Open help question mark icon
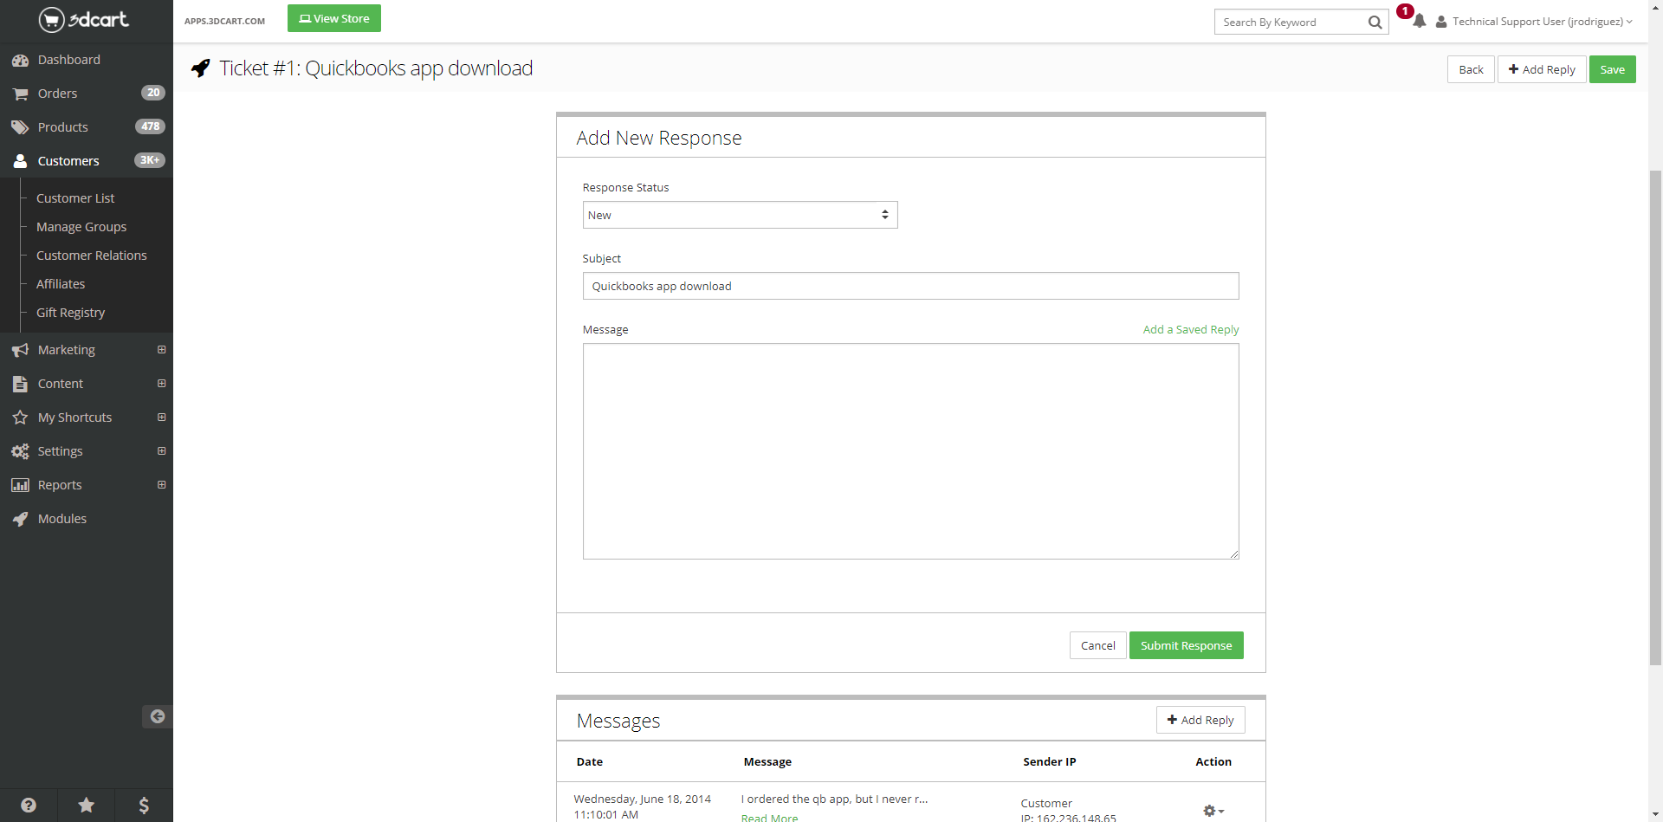Screen dimensions: 1663x822 pyautogui.click(x=29, y=806)
